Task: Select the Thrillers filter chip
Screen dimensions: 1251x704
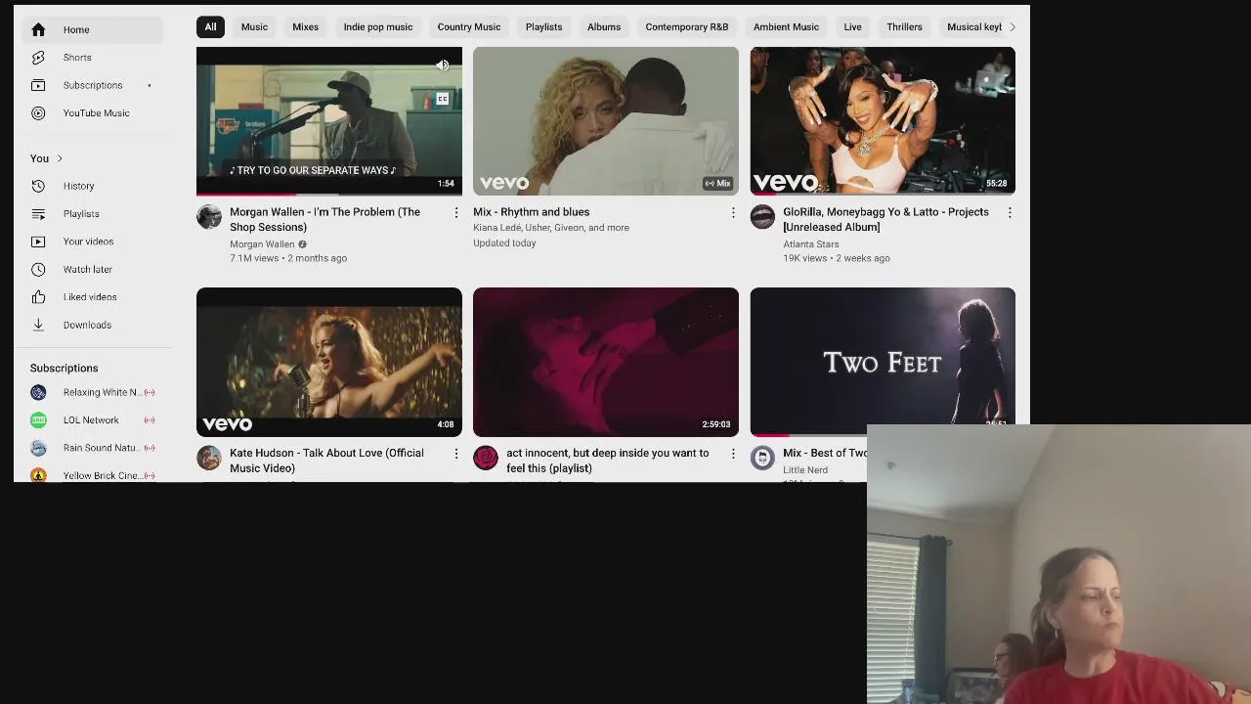Action: pyautogui.click(x=904, y=27)
